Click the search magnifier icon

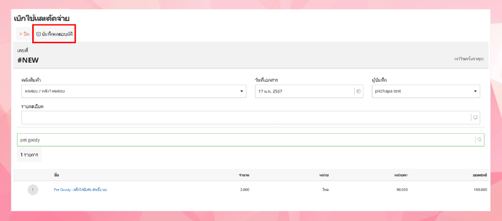(x=480, y=140)
